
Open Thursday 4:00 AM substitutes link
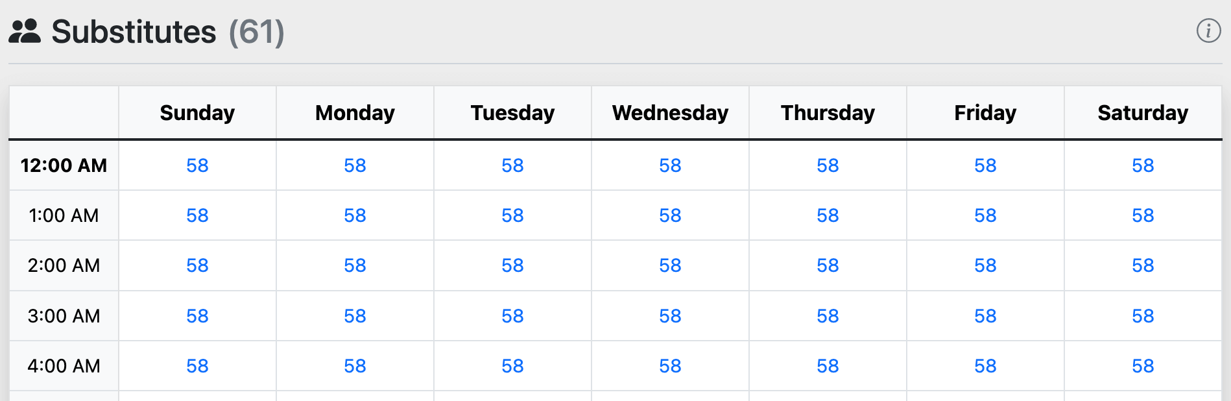(828, 366)
